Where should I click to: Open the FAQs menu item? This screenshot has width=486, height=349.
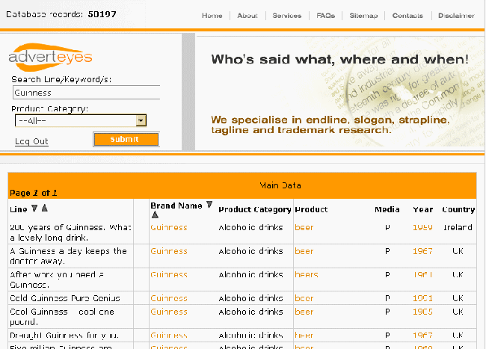click(325, 16)
